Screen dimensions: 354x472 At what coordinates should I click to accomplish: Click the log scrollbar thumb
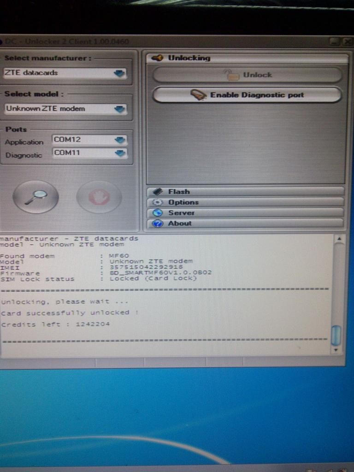pyautogui.click(x=336, y=335)
